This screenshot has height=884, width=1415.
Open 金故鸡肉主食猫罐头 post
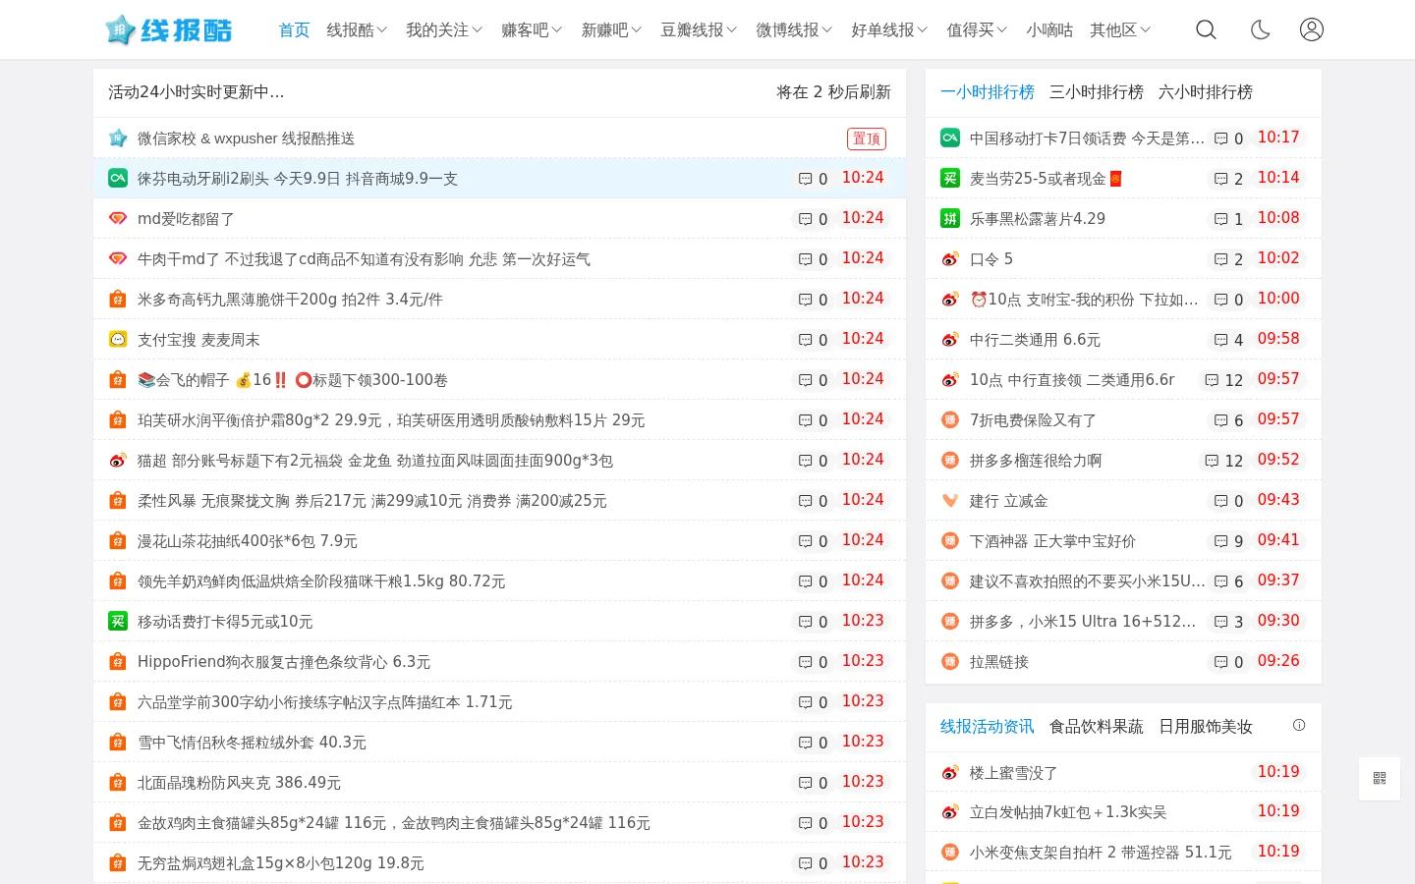[x=394, y=823]
